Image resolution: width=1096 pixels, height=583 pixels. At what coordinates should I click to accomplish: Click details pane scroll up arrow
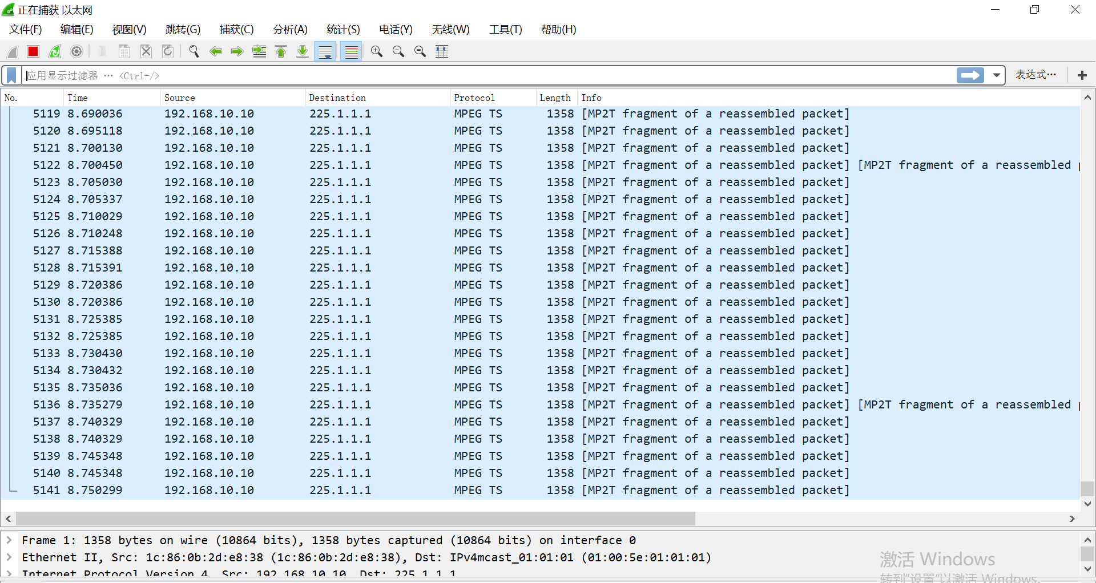pyautogui.click(x=1087, y=540)
